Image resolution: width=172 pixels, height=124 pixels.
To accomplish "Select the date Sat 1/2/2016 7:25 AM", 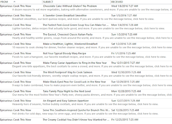I will point(124,44).
